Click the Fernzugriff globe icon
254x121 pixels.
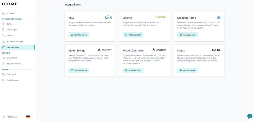click(x=3, y=74)
